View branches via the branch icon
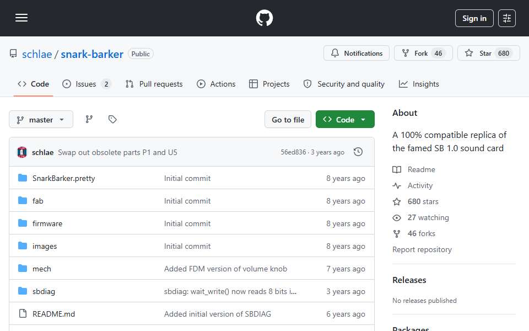 pos(89,119)
